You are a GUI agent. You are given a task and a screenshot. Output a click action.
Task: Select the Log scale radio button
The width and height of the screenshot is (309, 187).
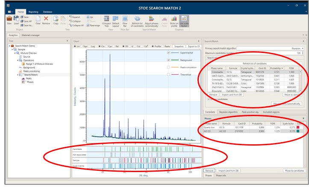pyautogui.click(x=89, y=46)
